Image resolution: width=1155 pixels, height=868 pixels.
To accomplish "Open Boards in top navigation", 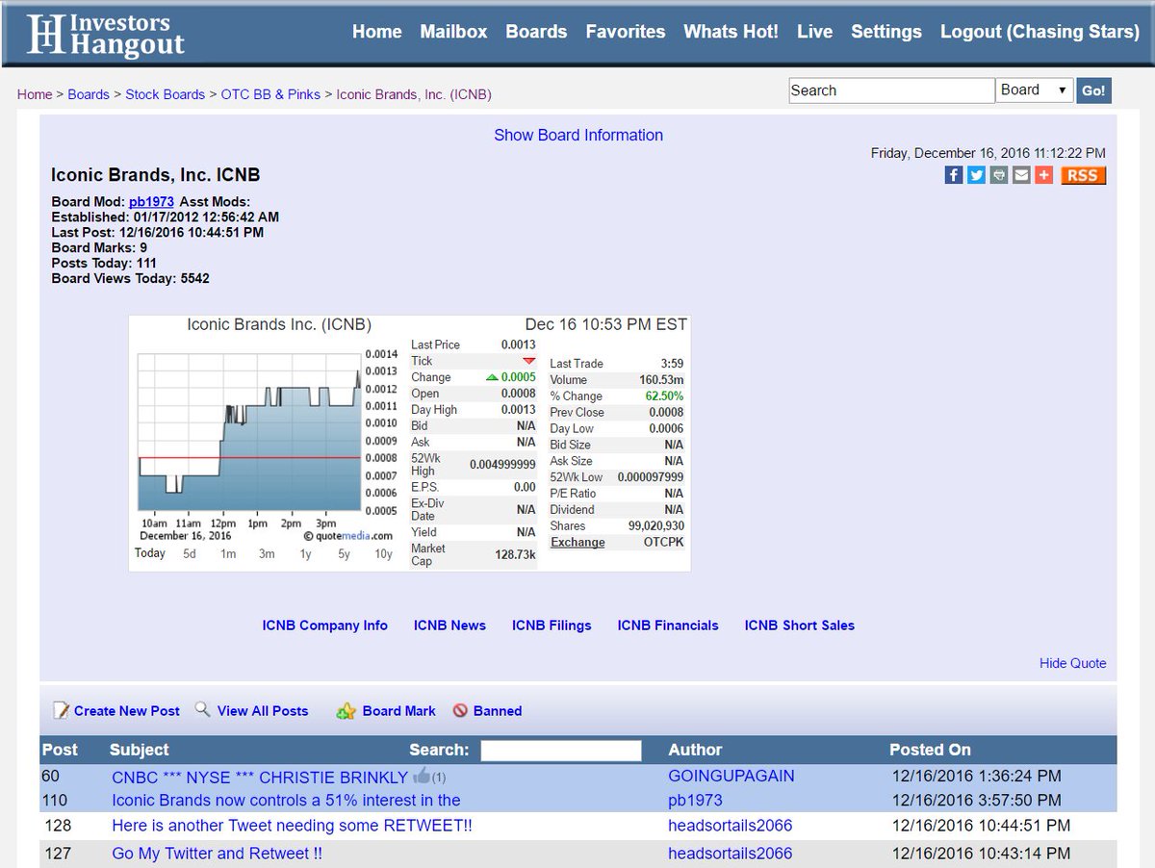I will tap(536, 32).
